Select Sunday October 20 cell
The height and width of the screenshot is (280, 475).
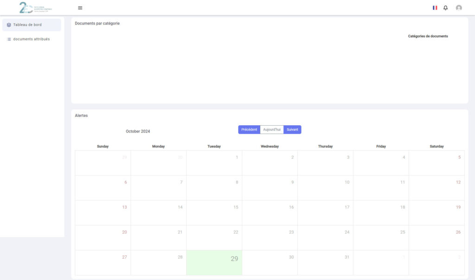pyautogui.click(x=103, y=238)
